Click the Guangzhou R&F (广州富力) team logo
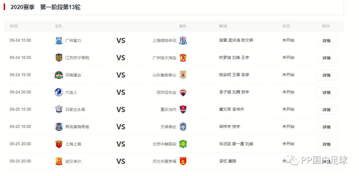Image resolution: width=359 pixels, height=176 pixels. pos(59,41)
